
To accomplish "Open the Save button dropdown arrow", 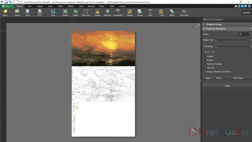I will point(33,12).
